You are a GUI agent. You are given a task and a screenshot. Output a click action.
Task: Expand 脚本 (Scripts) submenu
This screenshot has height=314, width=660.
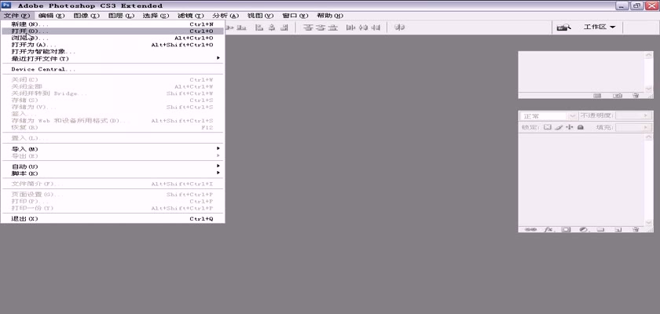click(x=112, y=173)
